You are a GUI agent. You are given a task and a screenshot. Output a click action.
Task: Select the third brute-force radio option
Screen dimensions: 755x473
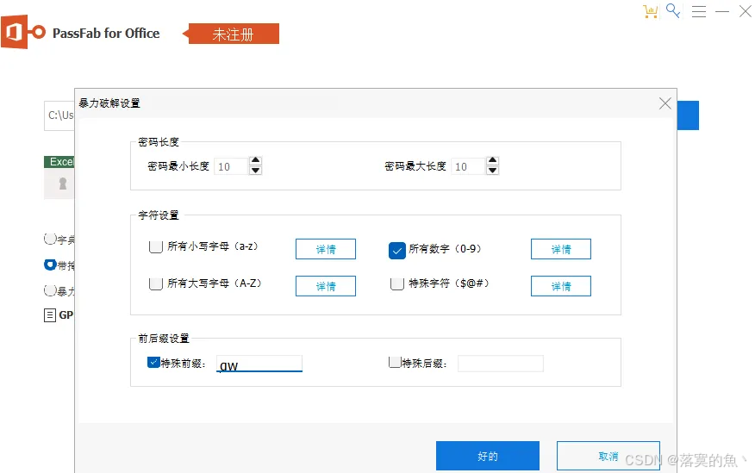tap(50, 290)
